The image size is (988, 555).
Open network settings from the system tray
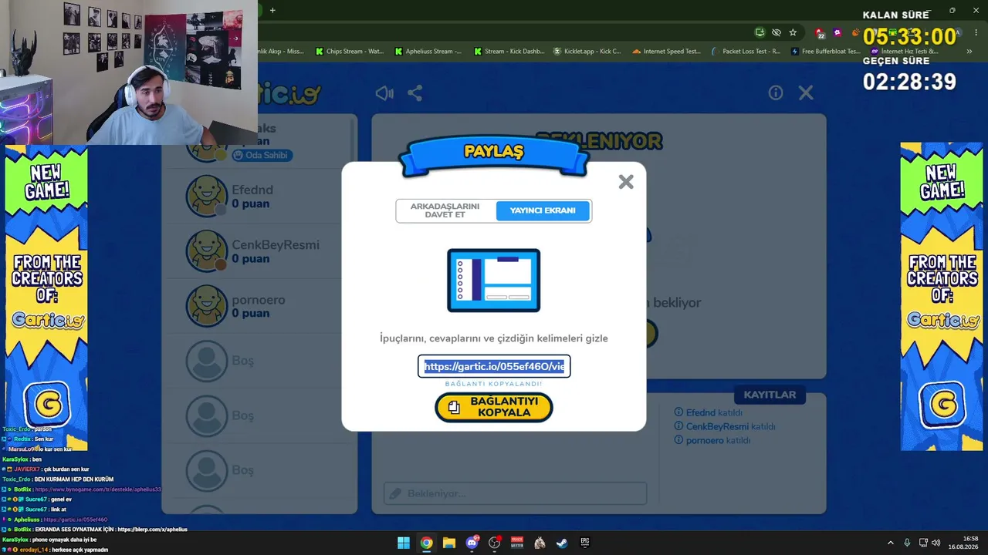(923, 543)
